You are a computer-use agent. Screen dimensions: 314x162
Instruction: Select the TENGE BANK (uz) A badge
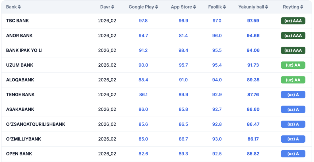click(293, 95)
